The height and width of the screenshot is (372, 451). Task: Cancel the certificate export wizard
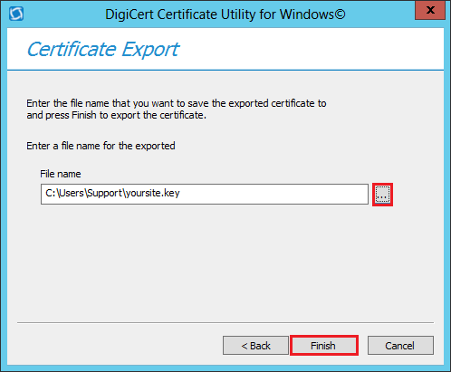[x=400, y=346]
